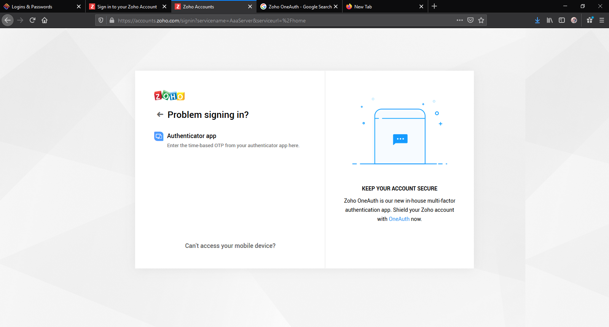Image resolution: width=609 pixels, height=327 pixels.
Task: Click the Authenticator app icon
Action: (159, 136)
